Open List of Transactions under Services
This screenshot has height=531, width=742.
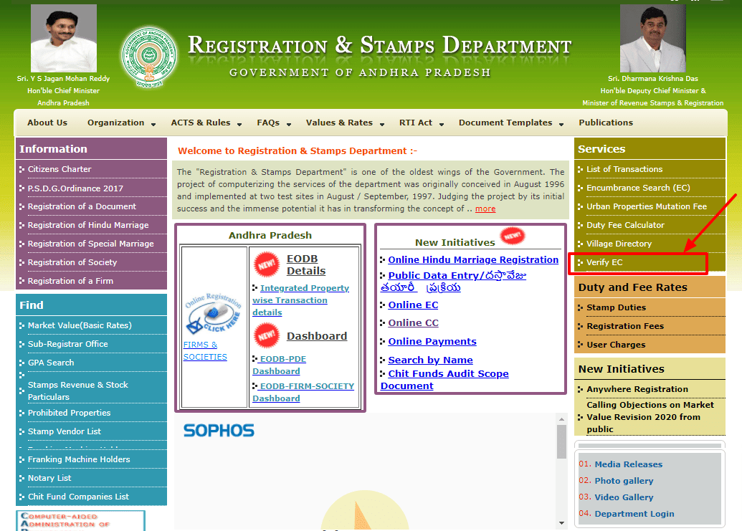click(x=624, y=169)
